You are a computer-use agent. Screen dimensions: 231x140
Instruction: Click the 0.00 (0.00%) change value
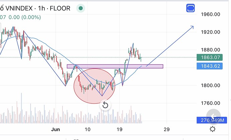(24, 17)
